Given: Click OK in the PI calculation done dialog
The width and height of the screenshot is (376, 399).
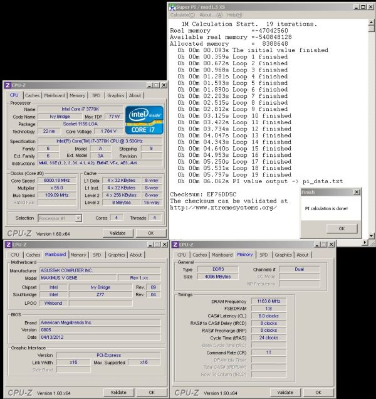Looking at the screenshot, I should [342, 228].
